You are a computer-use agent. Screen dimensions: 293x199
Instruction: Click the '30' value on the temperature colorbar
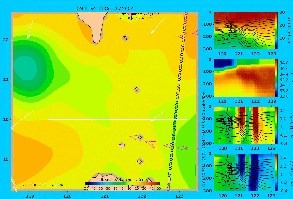[282, 13]
